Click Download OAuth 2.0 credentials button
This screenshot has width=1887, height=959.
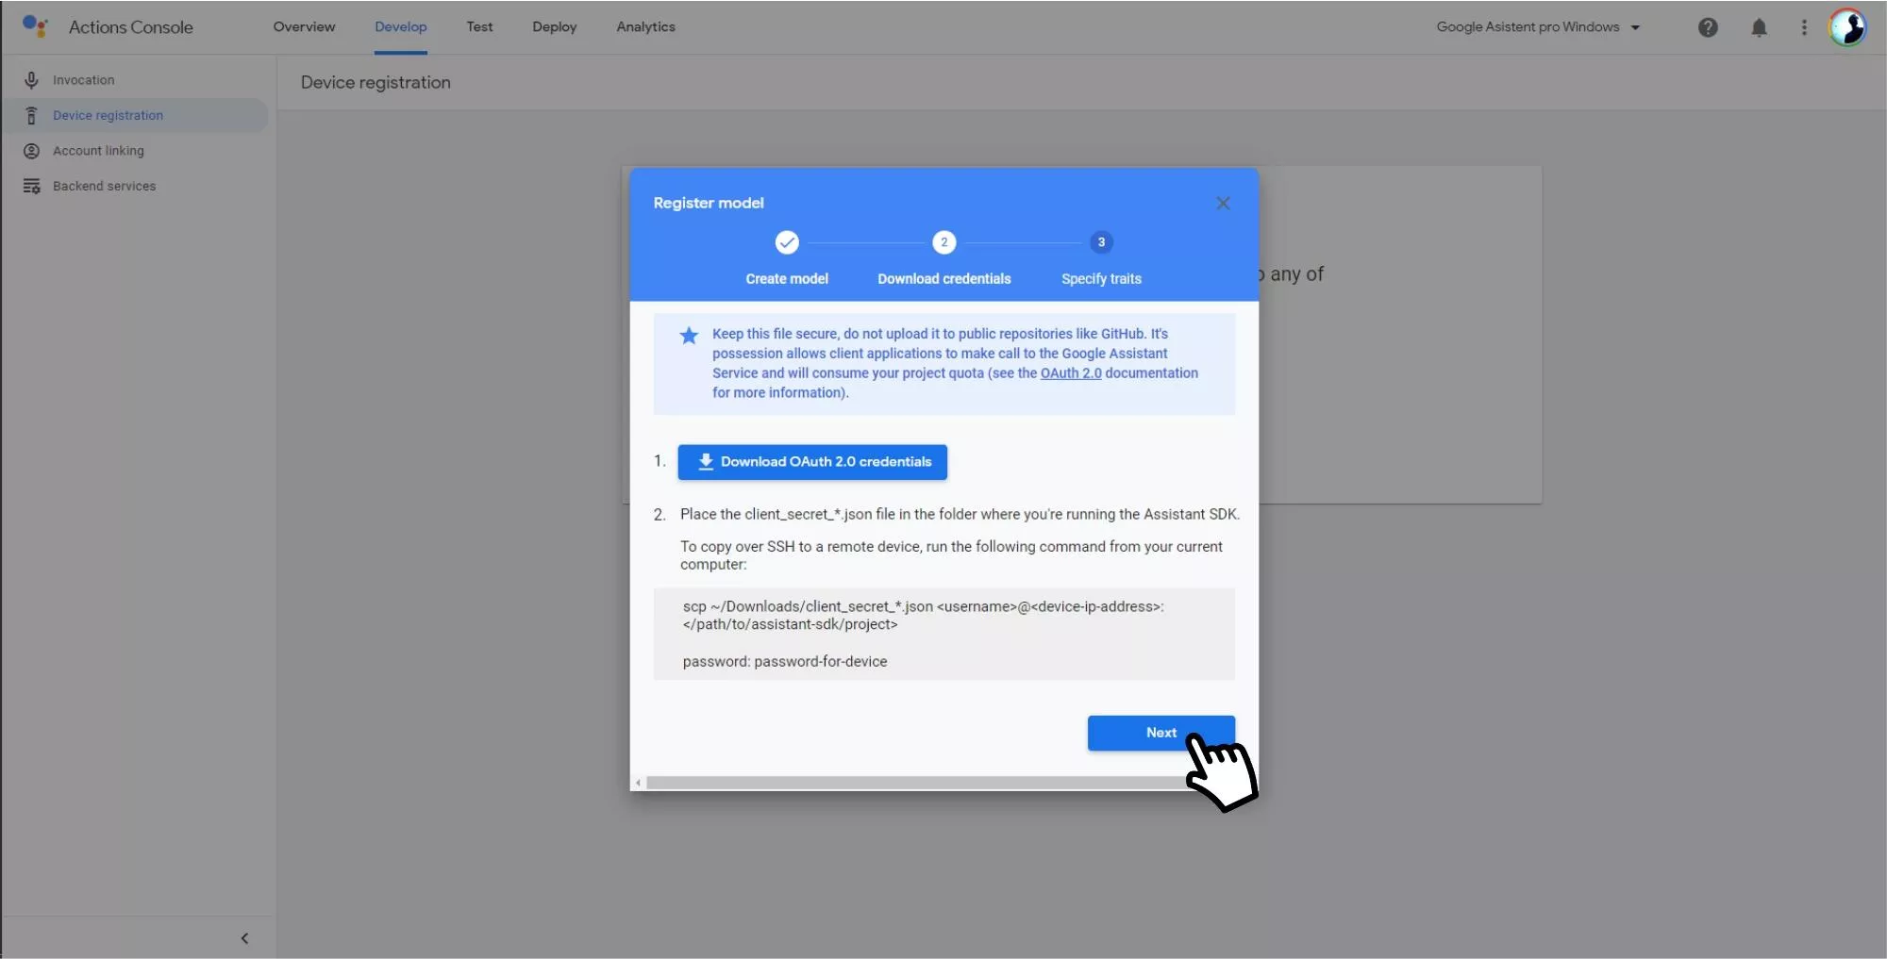pos(812,462)
